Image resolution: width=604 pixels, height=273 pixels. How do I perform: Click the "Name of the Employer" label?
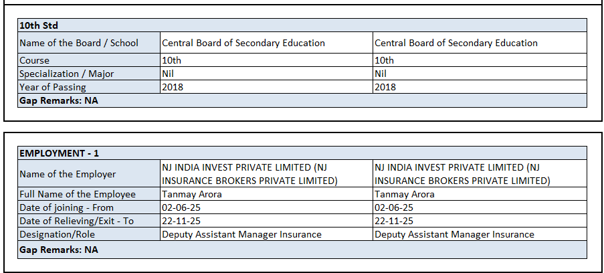coord(68,174)
